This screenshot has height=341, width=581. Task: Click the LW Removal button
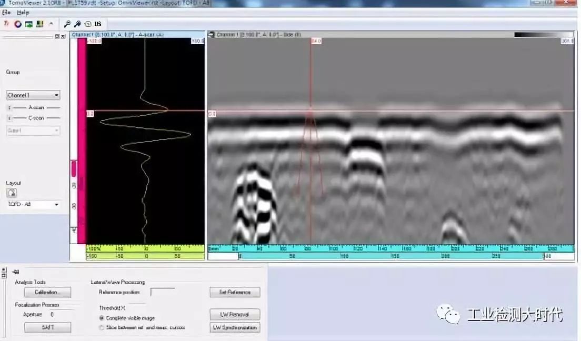235,314
